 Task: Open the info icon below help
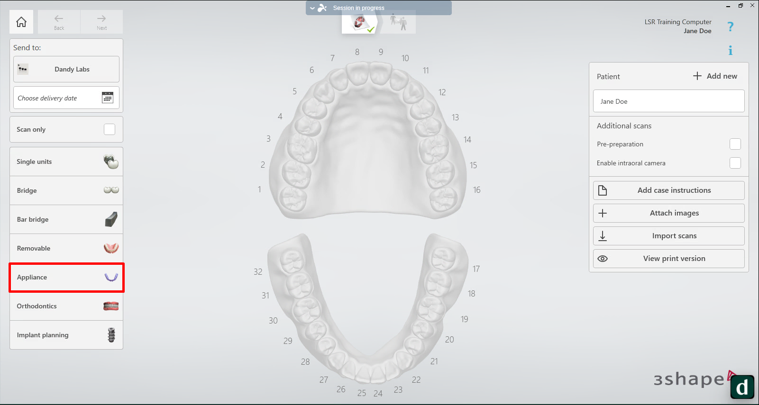coord(730,50)
